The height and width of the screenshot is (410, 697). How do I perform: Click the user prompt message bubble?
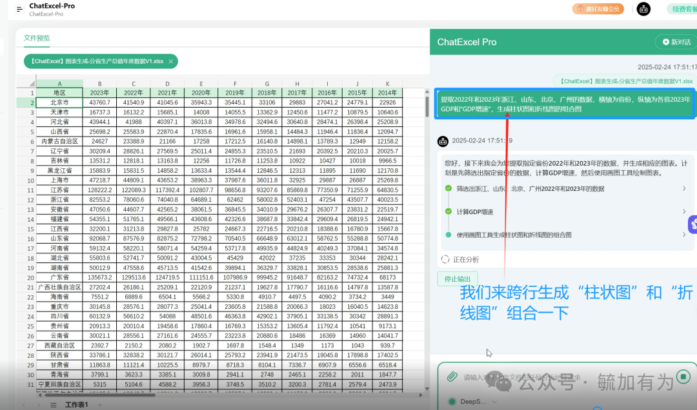[x=565, y=104]
